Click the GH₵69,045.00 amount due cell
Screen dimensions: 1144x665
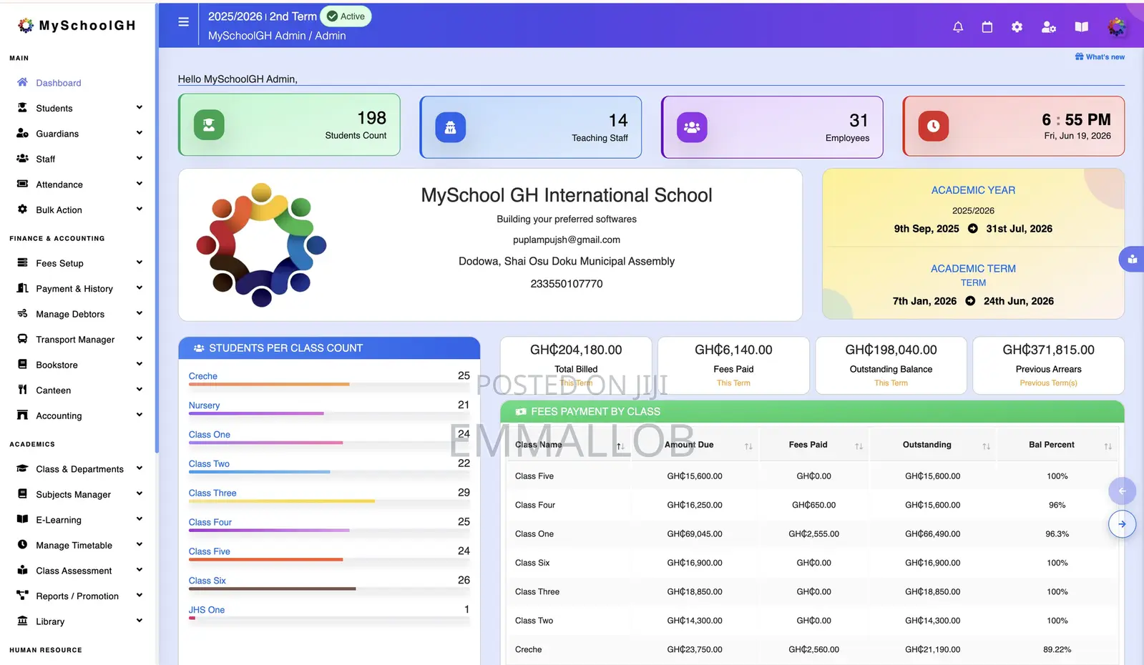pos(695,534)
